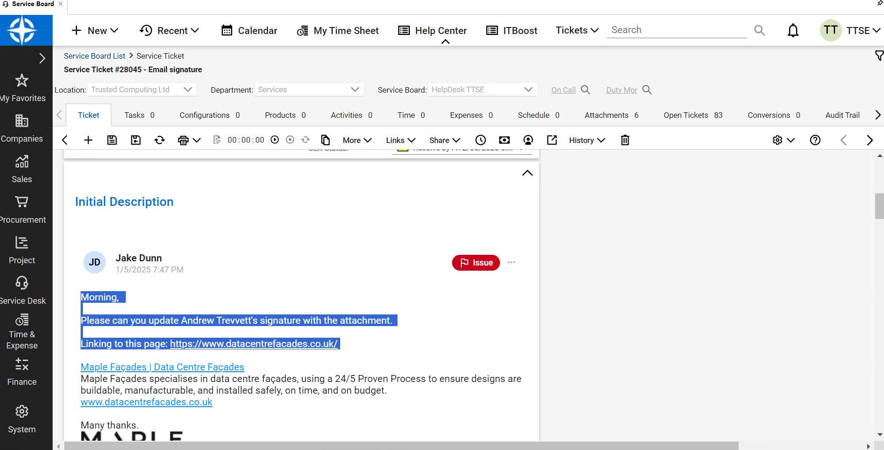Viewport: 884px width, 450px height.
Task: Click the copy ticket icon
Action: pyautogui.click(x=326, y=140)
